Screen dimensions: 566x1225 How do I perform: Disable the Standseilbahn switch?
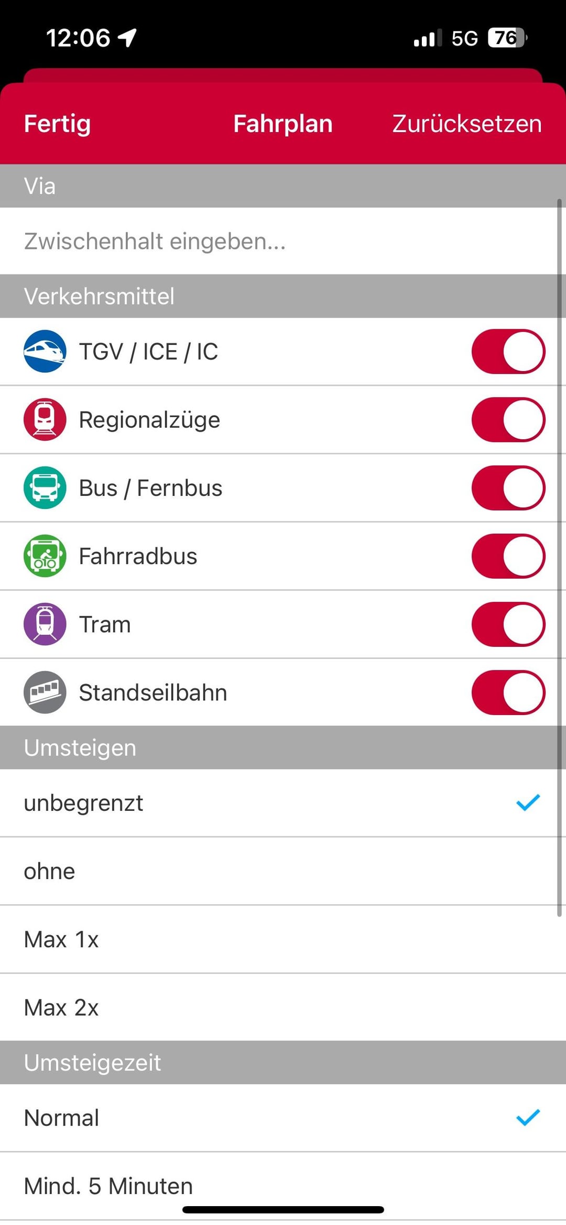pos(508,692)
